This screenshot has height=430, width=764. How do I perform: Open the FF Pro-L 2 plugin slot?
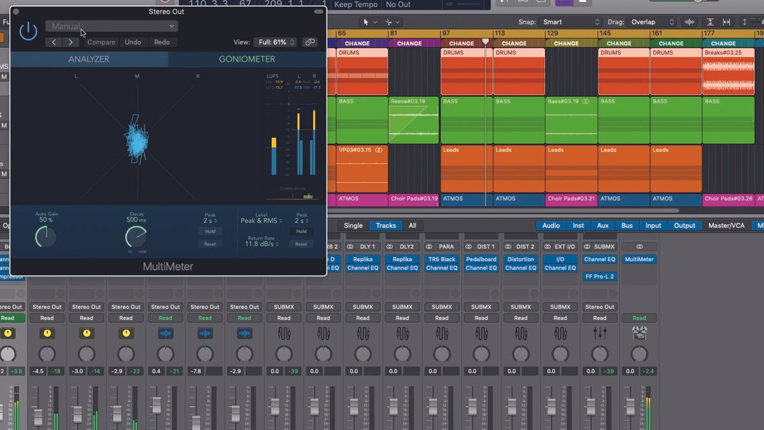click(599, 276)
